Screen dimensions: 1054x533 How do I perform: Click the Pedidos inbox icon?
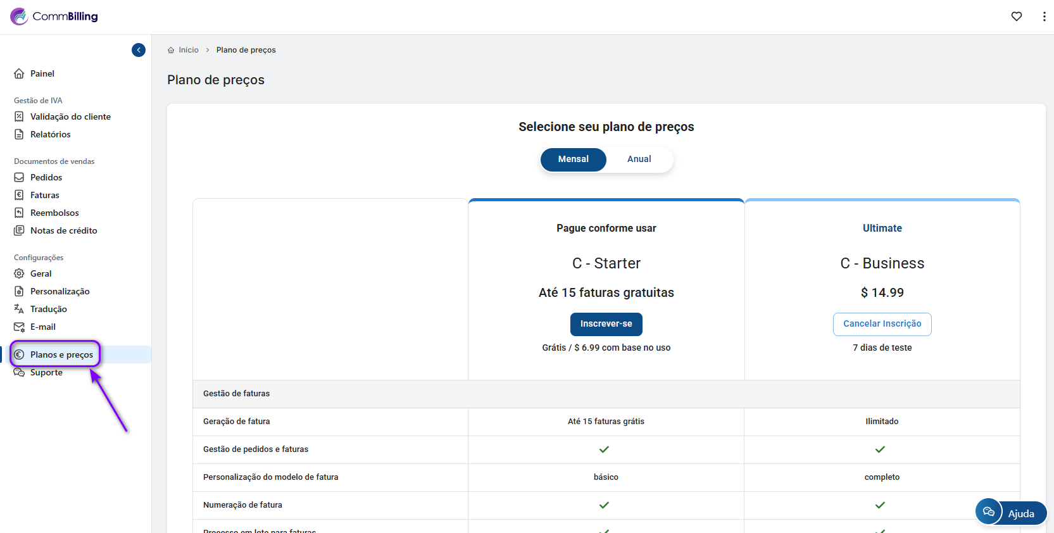click(x=19, y=177)
